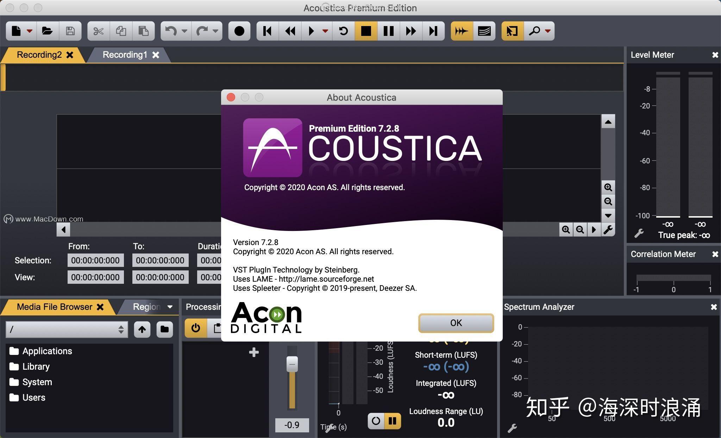Reset the loudness measurement

click(375, 421)
